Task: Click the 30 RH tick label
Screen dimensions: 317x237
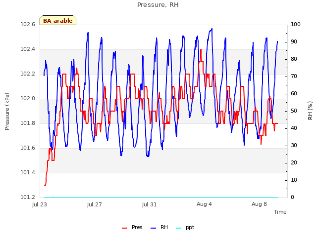Action: click(294, 146)
